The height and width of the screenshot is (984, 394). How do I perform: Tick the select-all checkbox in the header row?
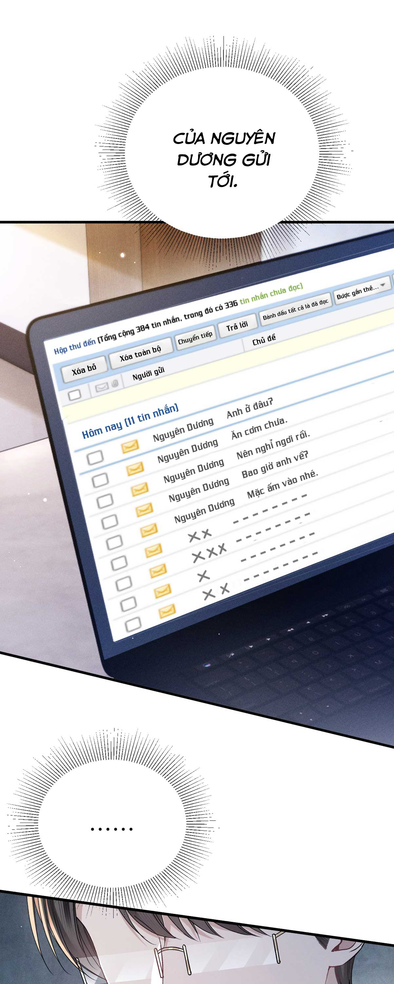75,394
